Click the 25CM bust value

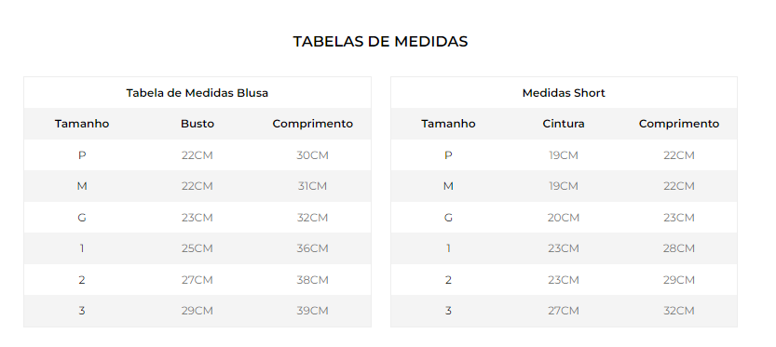197,248
